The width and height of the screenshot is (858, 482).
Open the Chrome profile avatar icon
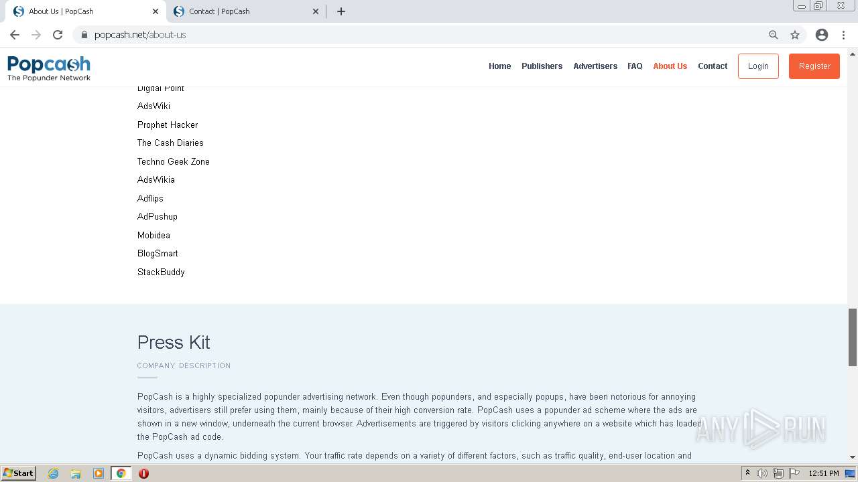[x=822, y=35]
